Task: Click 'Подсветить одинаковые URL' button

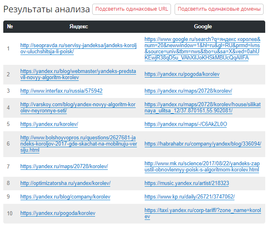Action: tap(132, 9)
